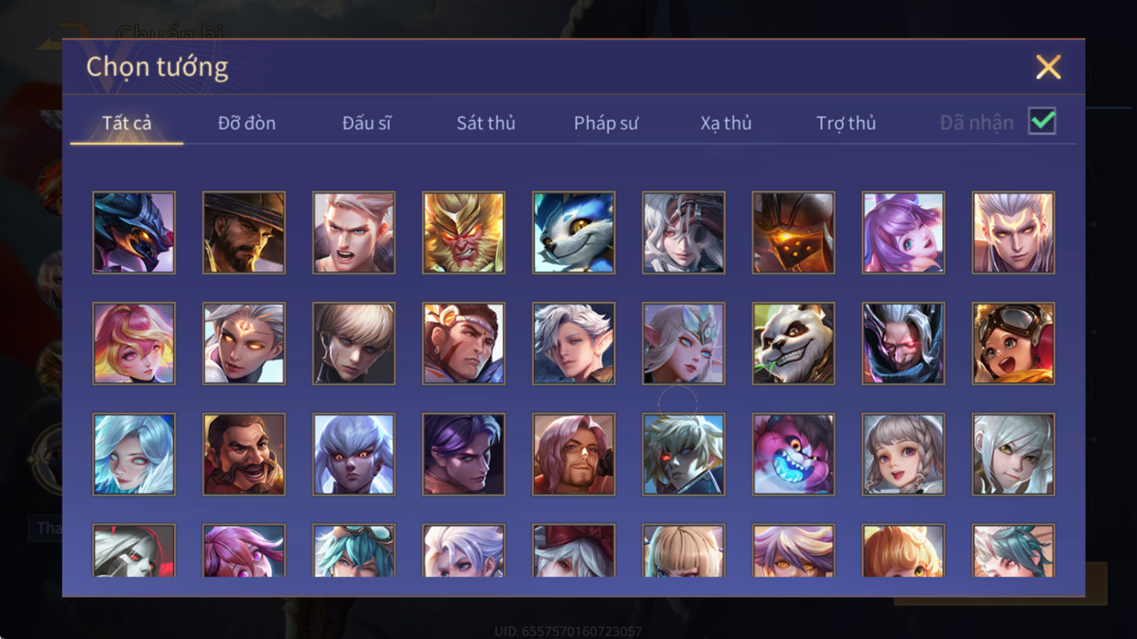Choose the pink grinning cat hero
Image resolution: width=1137 pixels, height=639 pixels.
(x=793, y=454)
